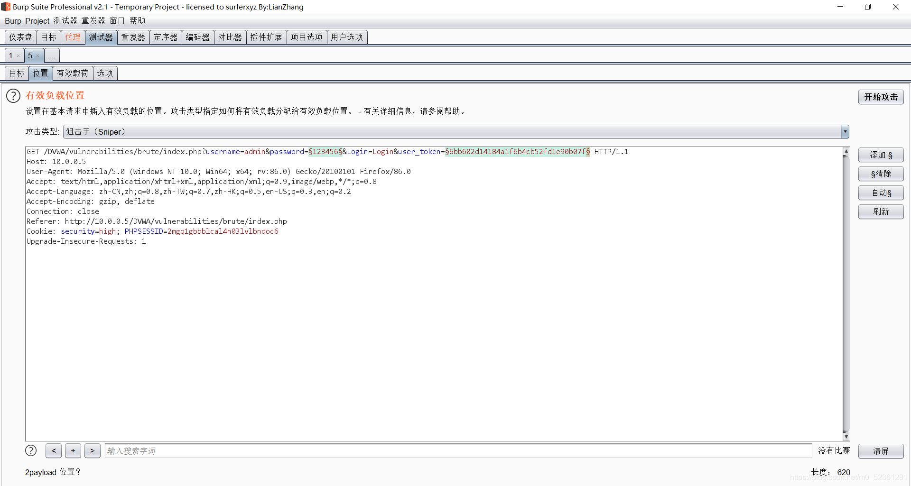
Task: Click the username=admin parameter text
Action: click(x=236, y=152)
